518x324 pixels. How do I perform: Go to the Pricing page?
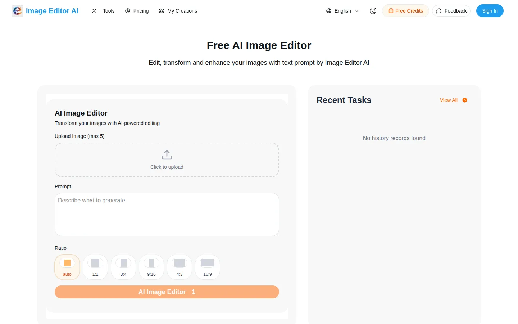click(x=137, y=11)
